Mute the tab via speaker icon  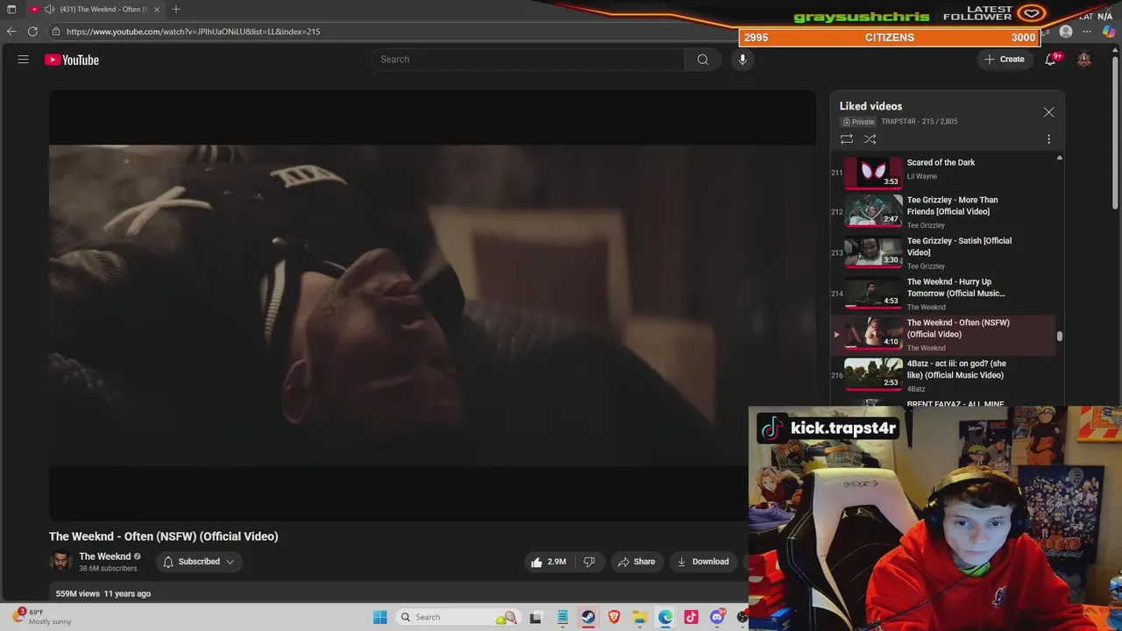pyautogui.click(x=49, y=9)
